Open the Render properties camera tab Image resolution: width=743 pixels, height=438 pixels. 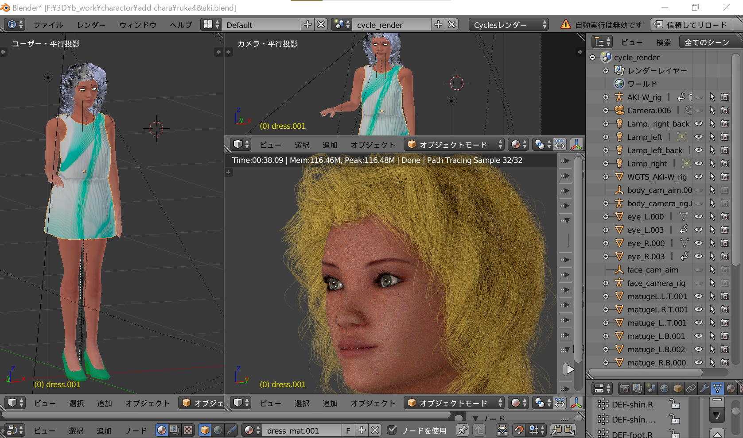[x=624, y=388]
